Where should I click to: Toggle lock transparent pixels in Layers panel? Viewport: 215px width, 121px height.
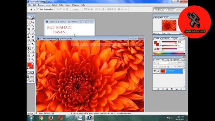point(160,67)
